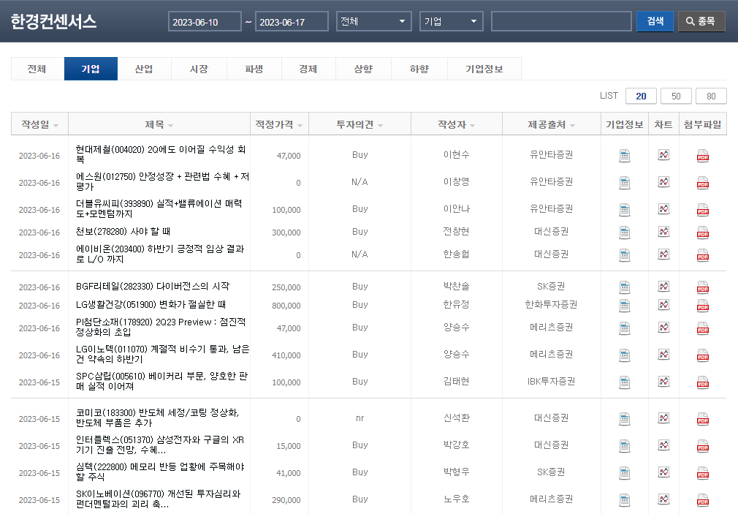Download PDF attachment for SPC삼립 report
Screen dimensions: 738x514
point(703,382)
